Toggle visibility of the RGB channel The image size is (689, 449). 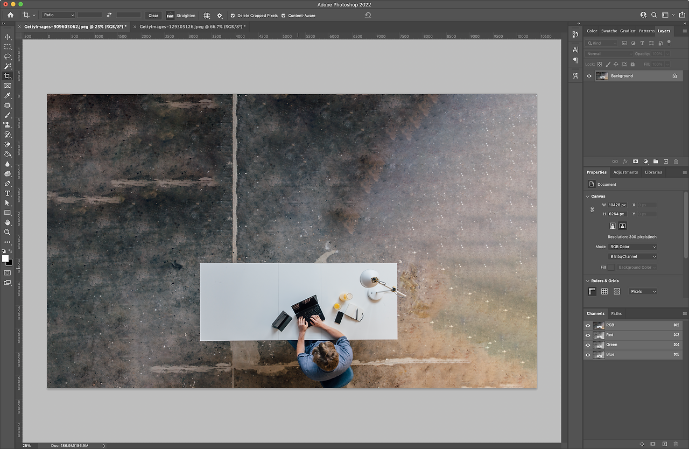coord(588,325)
